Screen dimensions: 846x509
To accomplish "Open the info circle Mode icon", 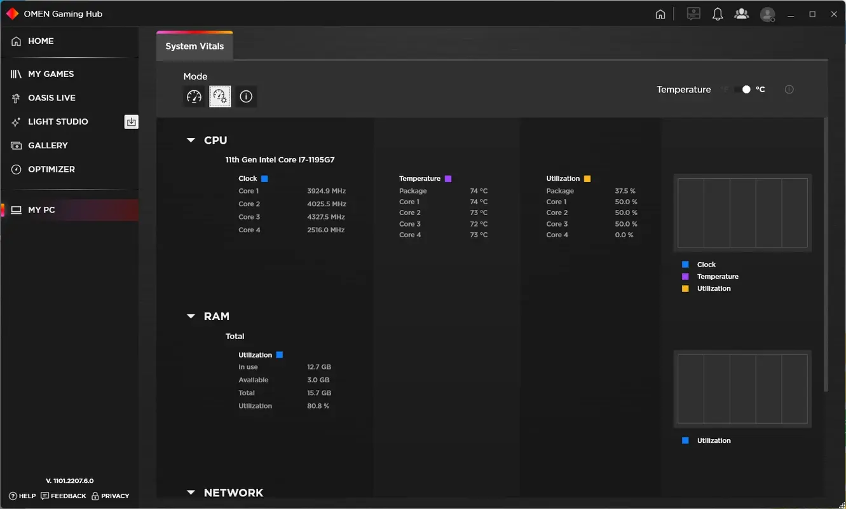I will [246, 96].
